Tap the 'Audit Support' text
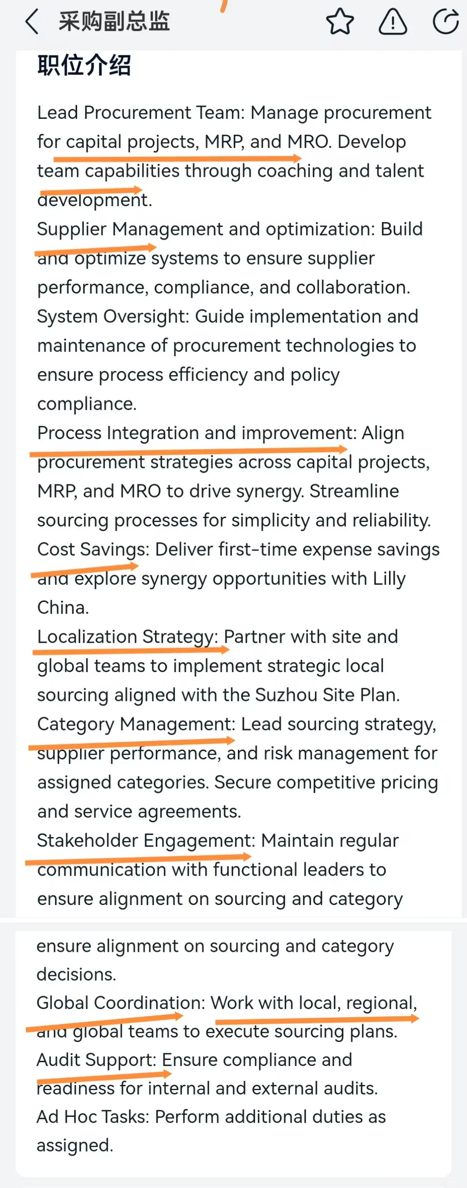The height and width of the screenshot is (1188, 467). click(97, 1060)
